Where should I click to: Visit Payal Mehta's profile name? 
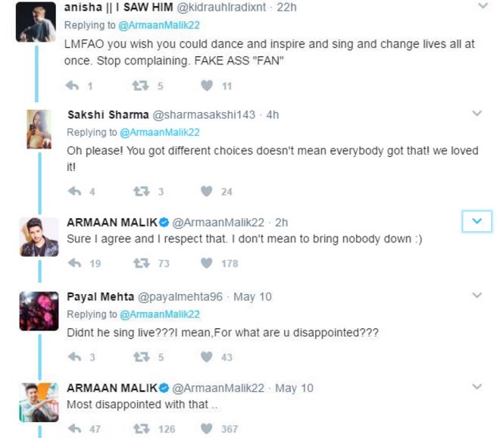[x=98, y=296]
